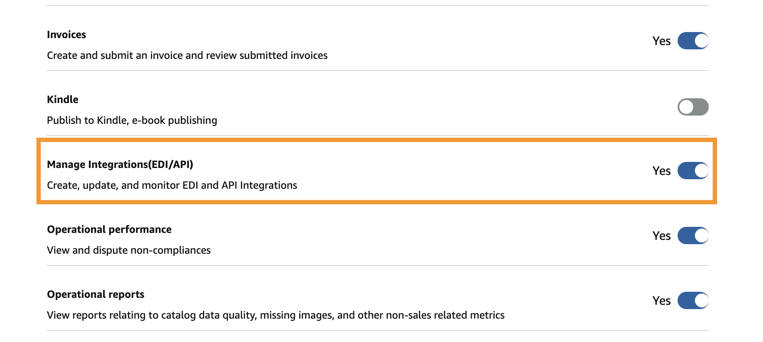763x342 pixels.
Task: Click the 'Create and submit an invoice' description
Action: pos(187,55)
